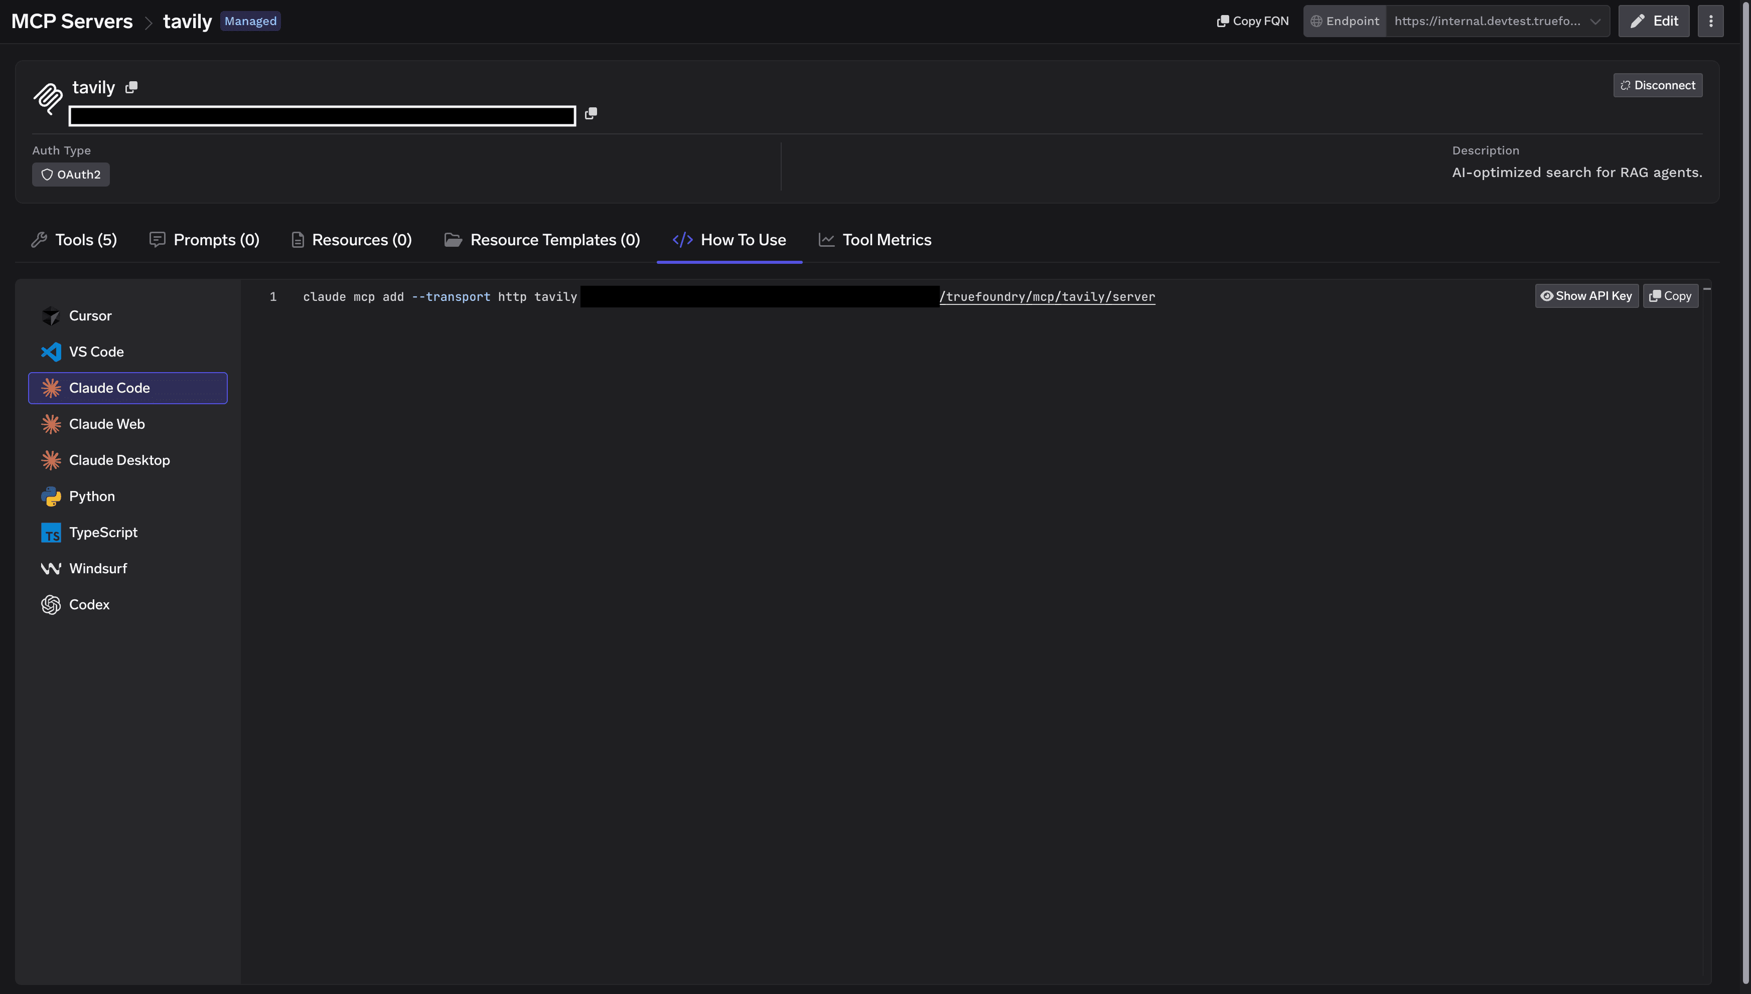Disconnect the tavily server
The height and width of the screenshot is (994, 1751).
click(x=1658, y=85)
